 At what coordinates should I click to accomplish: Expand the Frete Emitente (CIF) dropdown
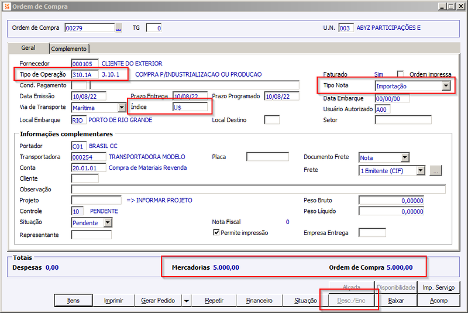[x=421, y=171]
